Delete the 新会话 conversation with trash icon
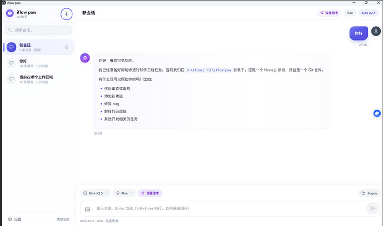The width and height of the screenshot is (383, 226). tap(67, 47)
